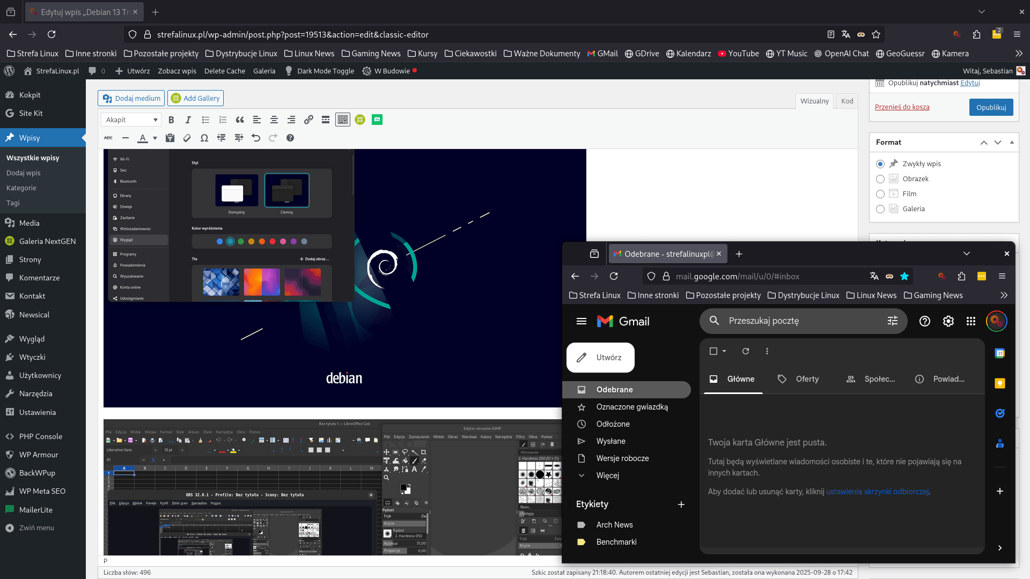Open Gmail settings gear icon
Image resolution: width=1030 pixels, height=579 pixels.
948,321
